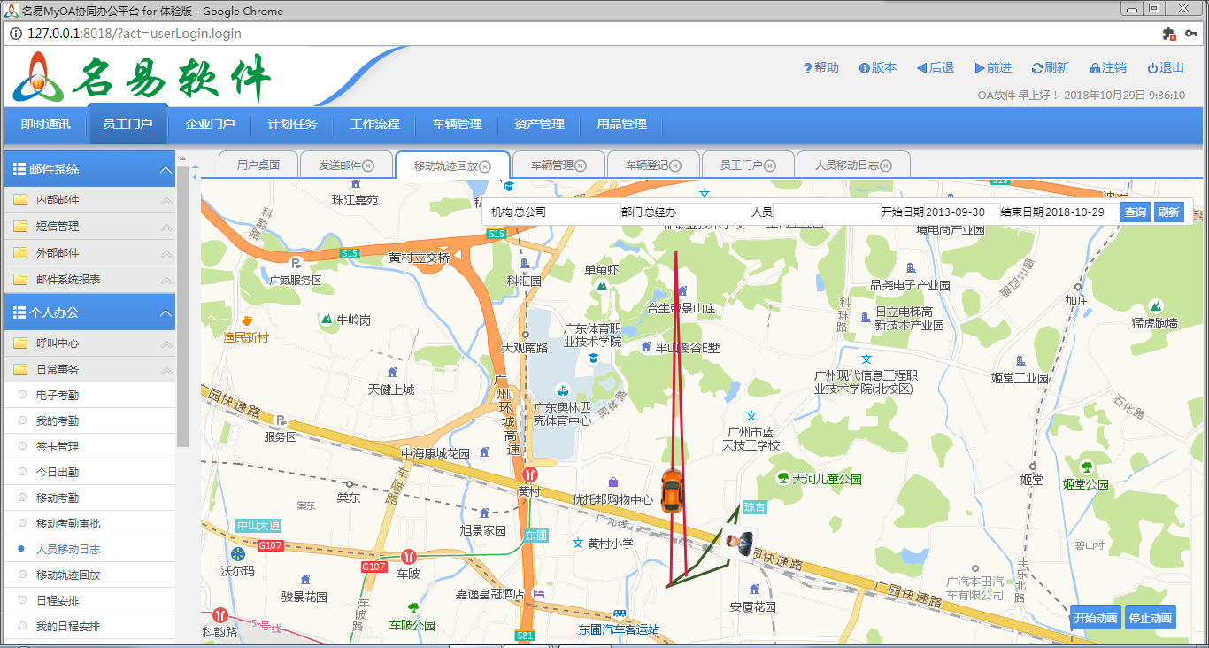Click the help question mark icon
Image resolution: width=1209 pixels, height=648 pixels.
tap(807, 68)
